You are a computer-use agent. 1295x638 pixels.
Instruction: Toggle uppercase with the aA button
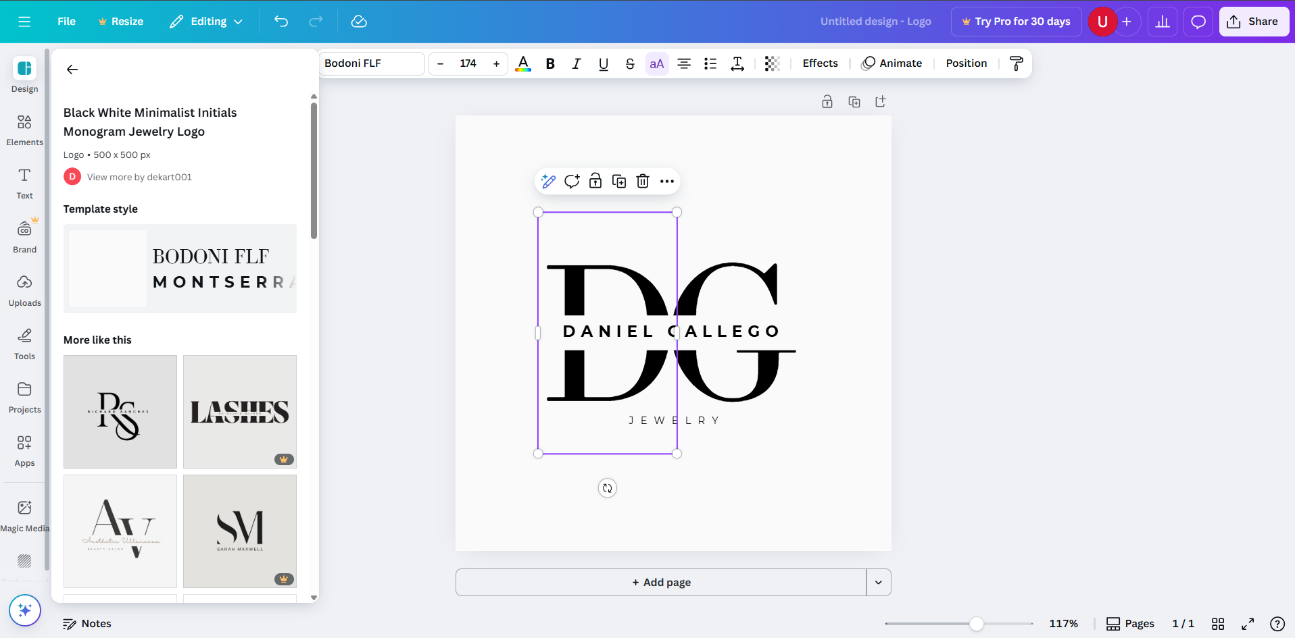tap(656, 63)
